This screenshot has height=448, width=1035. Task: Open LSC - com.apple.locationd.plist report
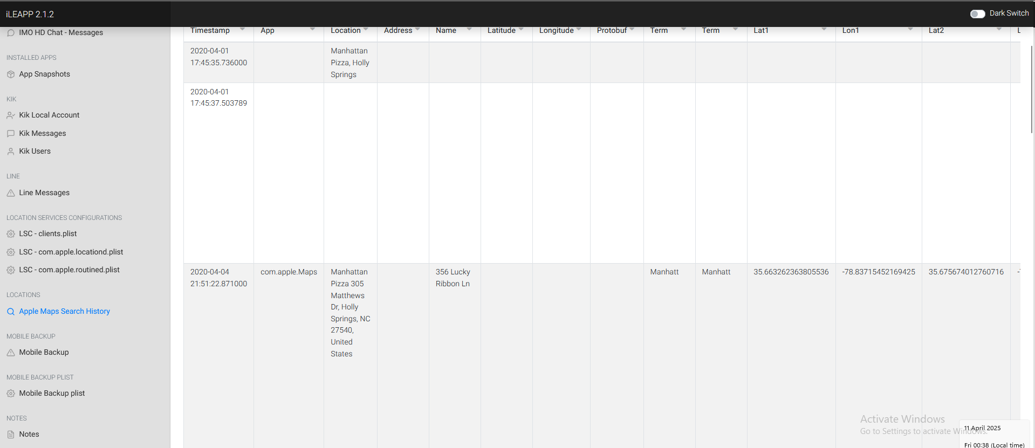click(71, 252)
